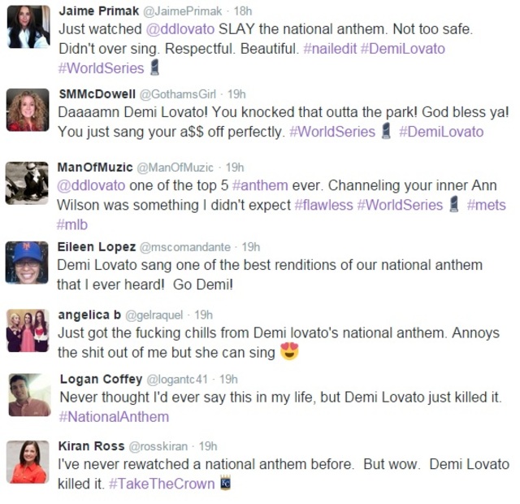Viewport: 520px width, 504px height.
Task: Click Kiran Ross's avatar
Action: [x=28, y=462]
